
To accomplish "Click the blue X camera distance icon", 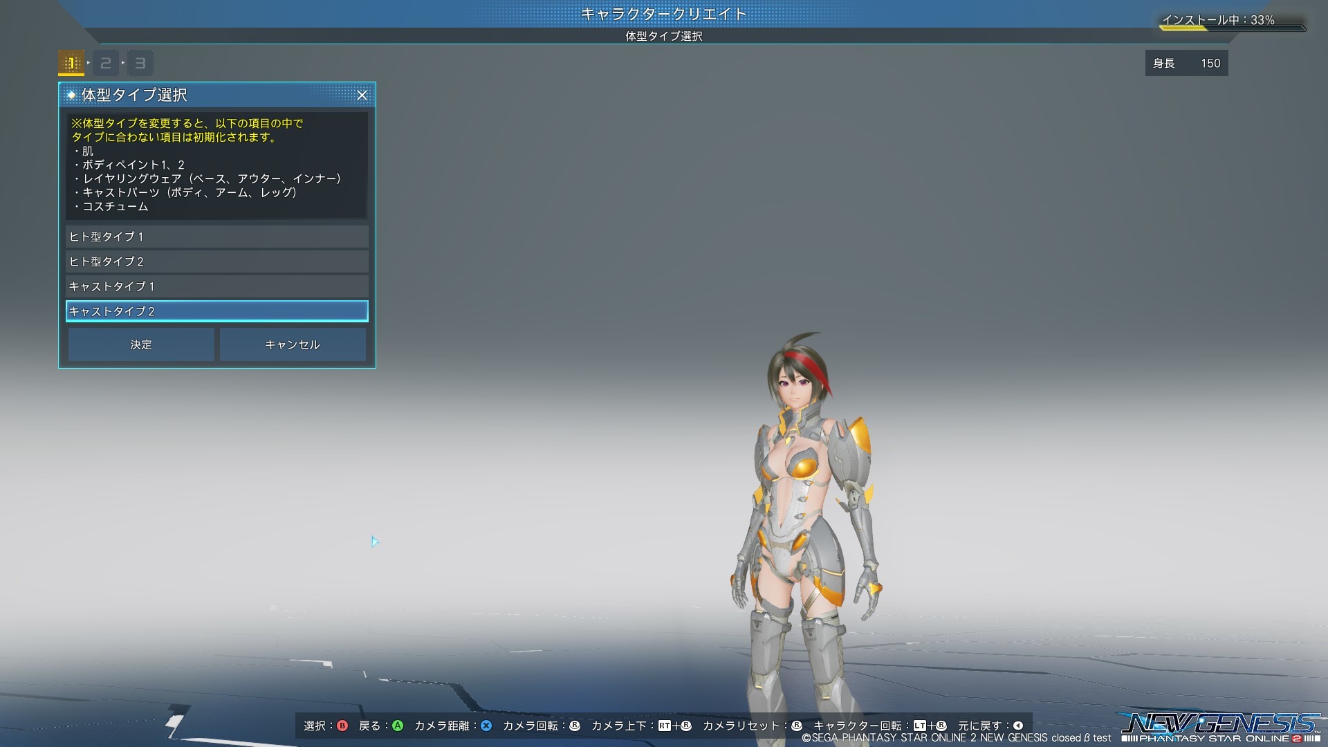I will click(486, 726).
